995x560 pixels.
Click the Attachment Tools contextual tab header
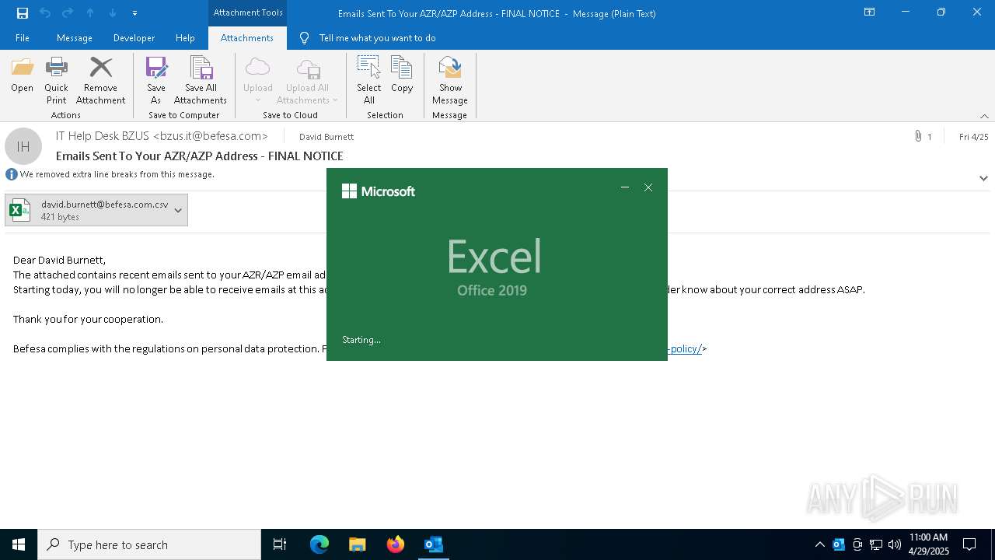pos(248,12)
